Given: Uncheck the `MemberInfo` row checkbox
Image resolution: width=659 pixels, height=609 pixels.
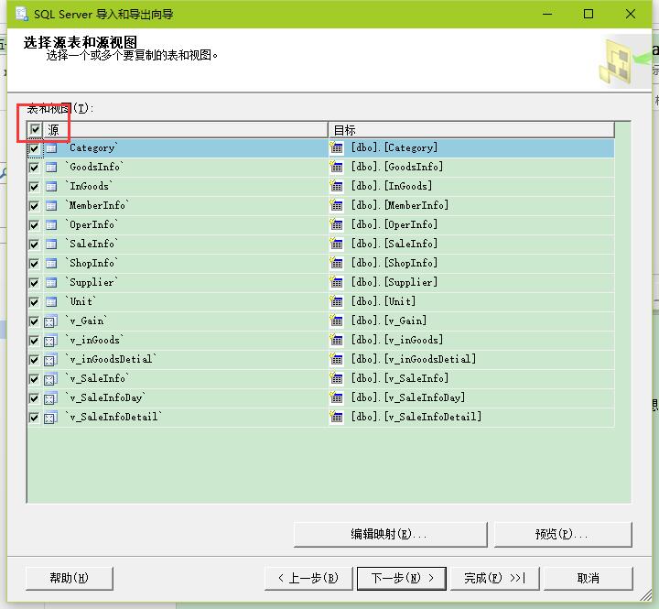Looking at the screenshot, I should 34,206.
